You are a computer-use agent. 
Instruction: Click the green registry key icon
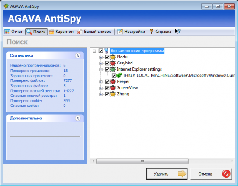(119, 75)
